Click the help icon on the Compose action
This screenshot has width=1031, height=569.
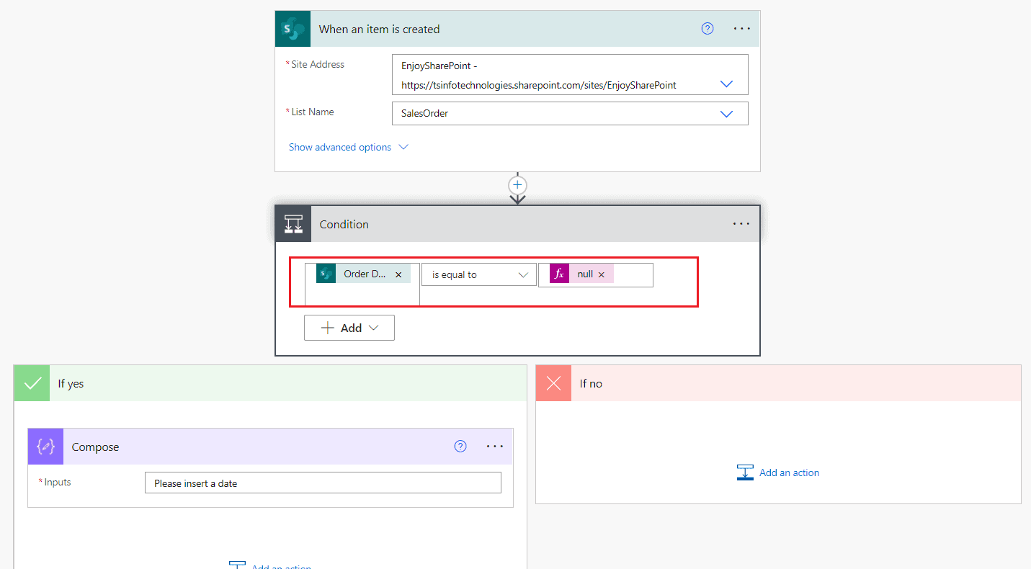(460, 446)
